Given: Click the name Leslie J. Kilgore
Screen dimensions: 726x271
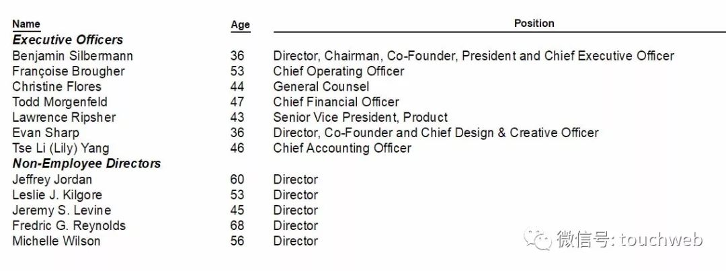Looking at the screenshot, I should pos(57,194).
